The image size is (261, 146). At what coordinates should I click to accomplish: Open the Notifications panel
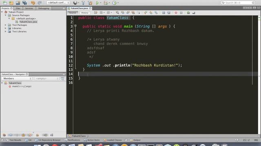click(x=72, y=140)
